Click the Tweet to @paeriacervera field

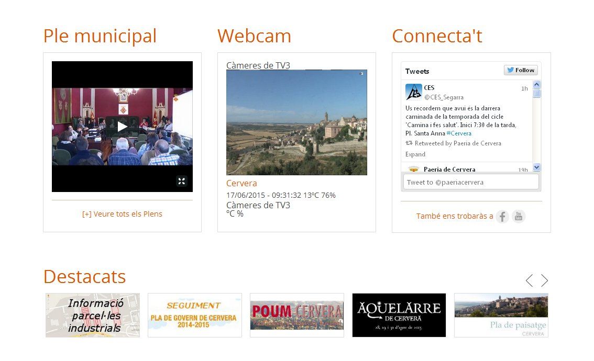[470, 182]
